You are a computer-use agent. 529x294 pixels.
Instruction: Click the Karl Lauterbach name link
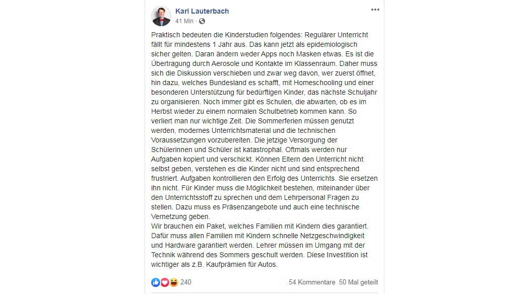point(202,11)
